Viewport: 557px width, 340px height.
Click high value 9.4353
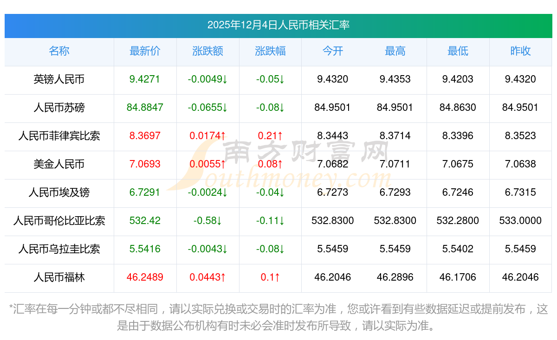(395, 79)
